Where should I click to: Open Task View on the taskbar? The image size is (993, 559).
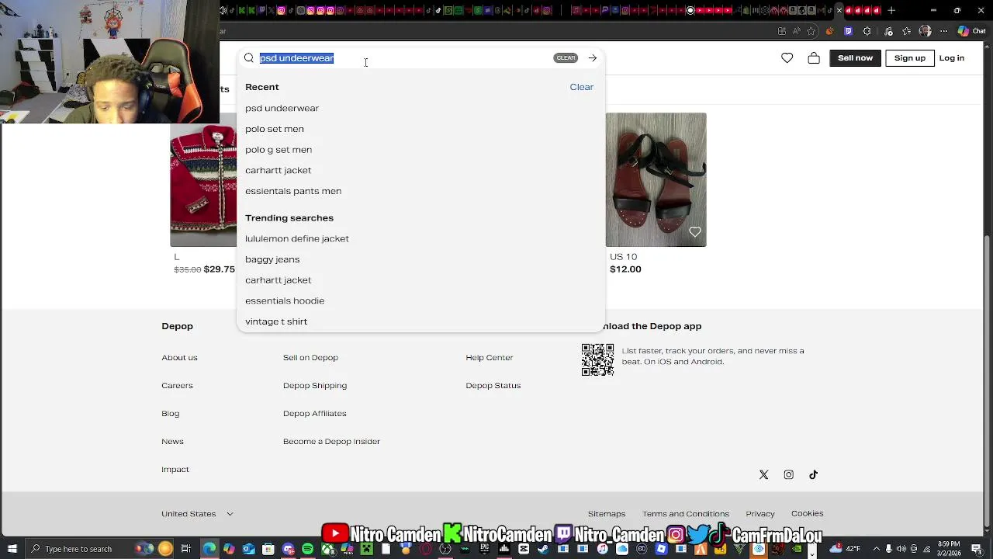pos(186,549)
